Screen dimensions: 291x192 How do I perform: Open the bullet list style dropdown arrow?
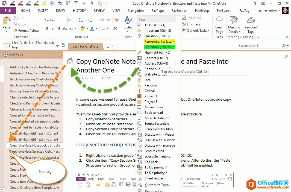click(x=86, y=20)
